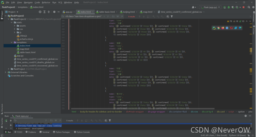Rerun Flask in Run panel
This screenshot has height=137, width=256.
(x=6, y=121)
